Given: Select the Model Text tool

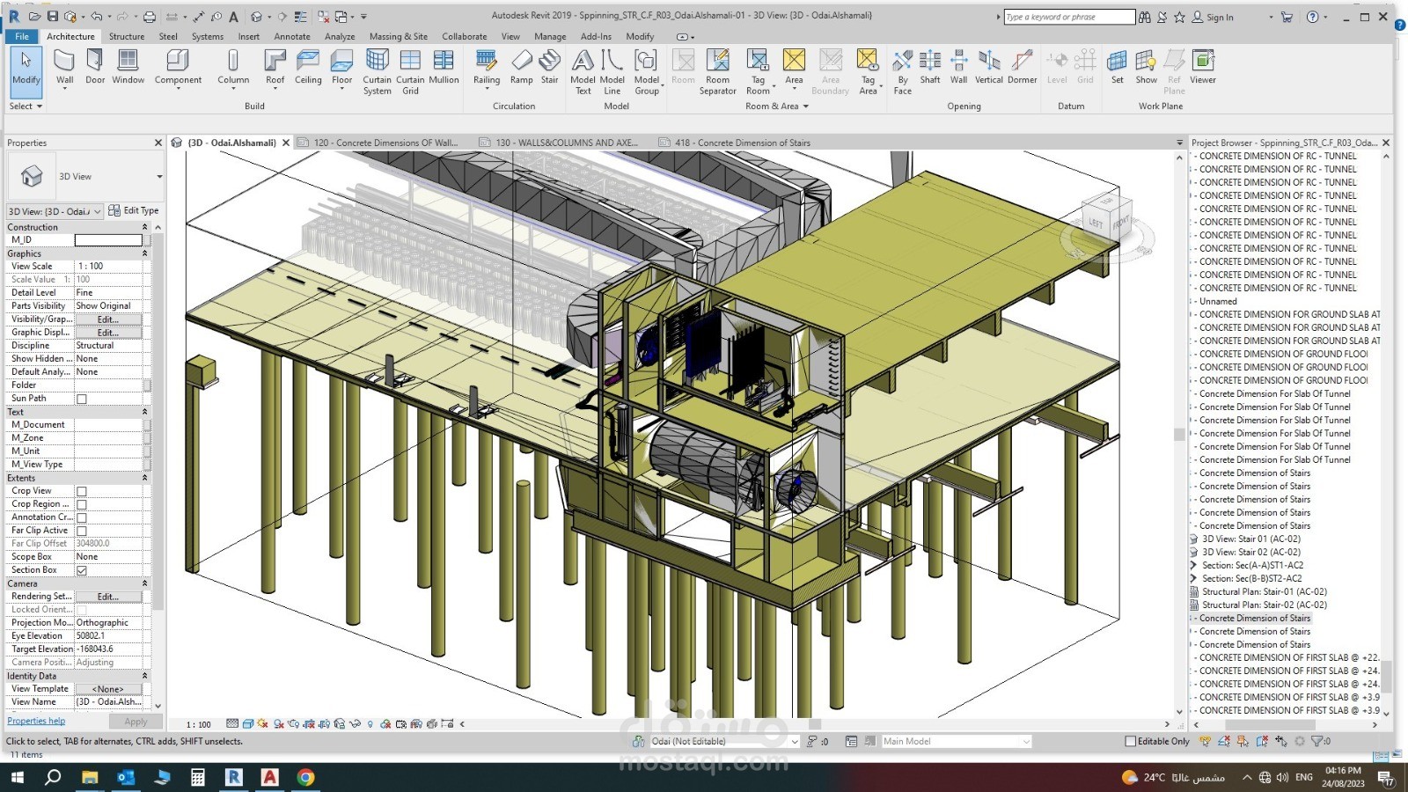Looking at the screenshot, I should [583, 72].
